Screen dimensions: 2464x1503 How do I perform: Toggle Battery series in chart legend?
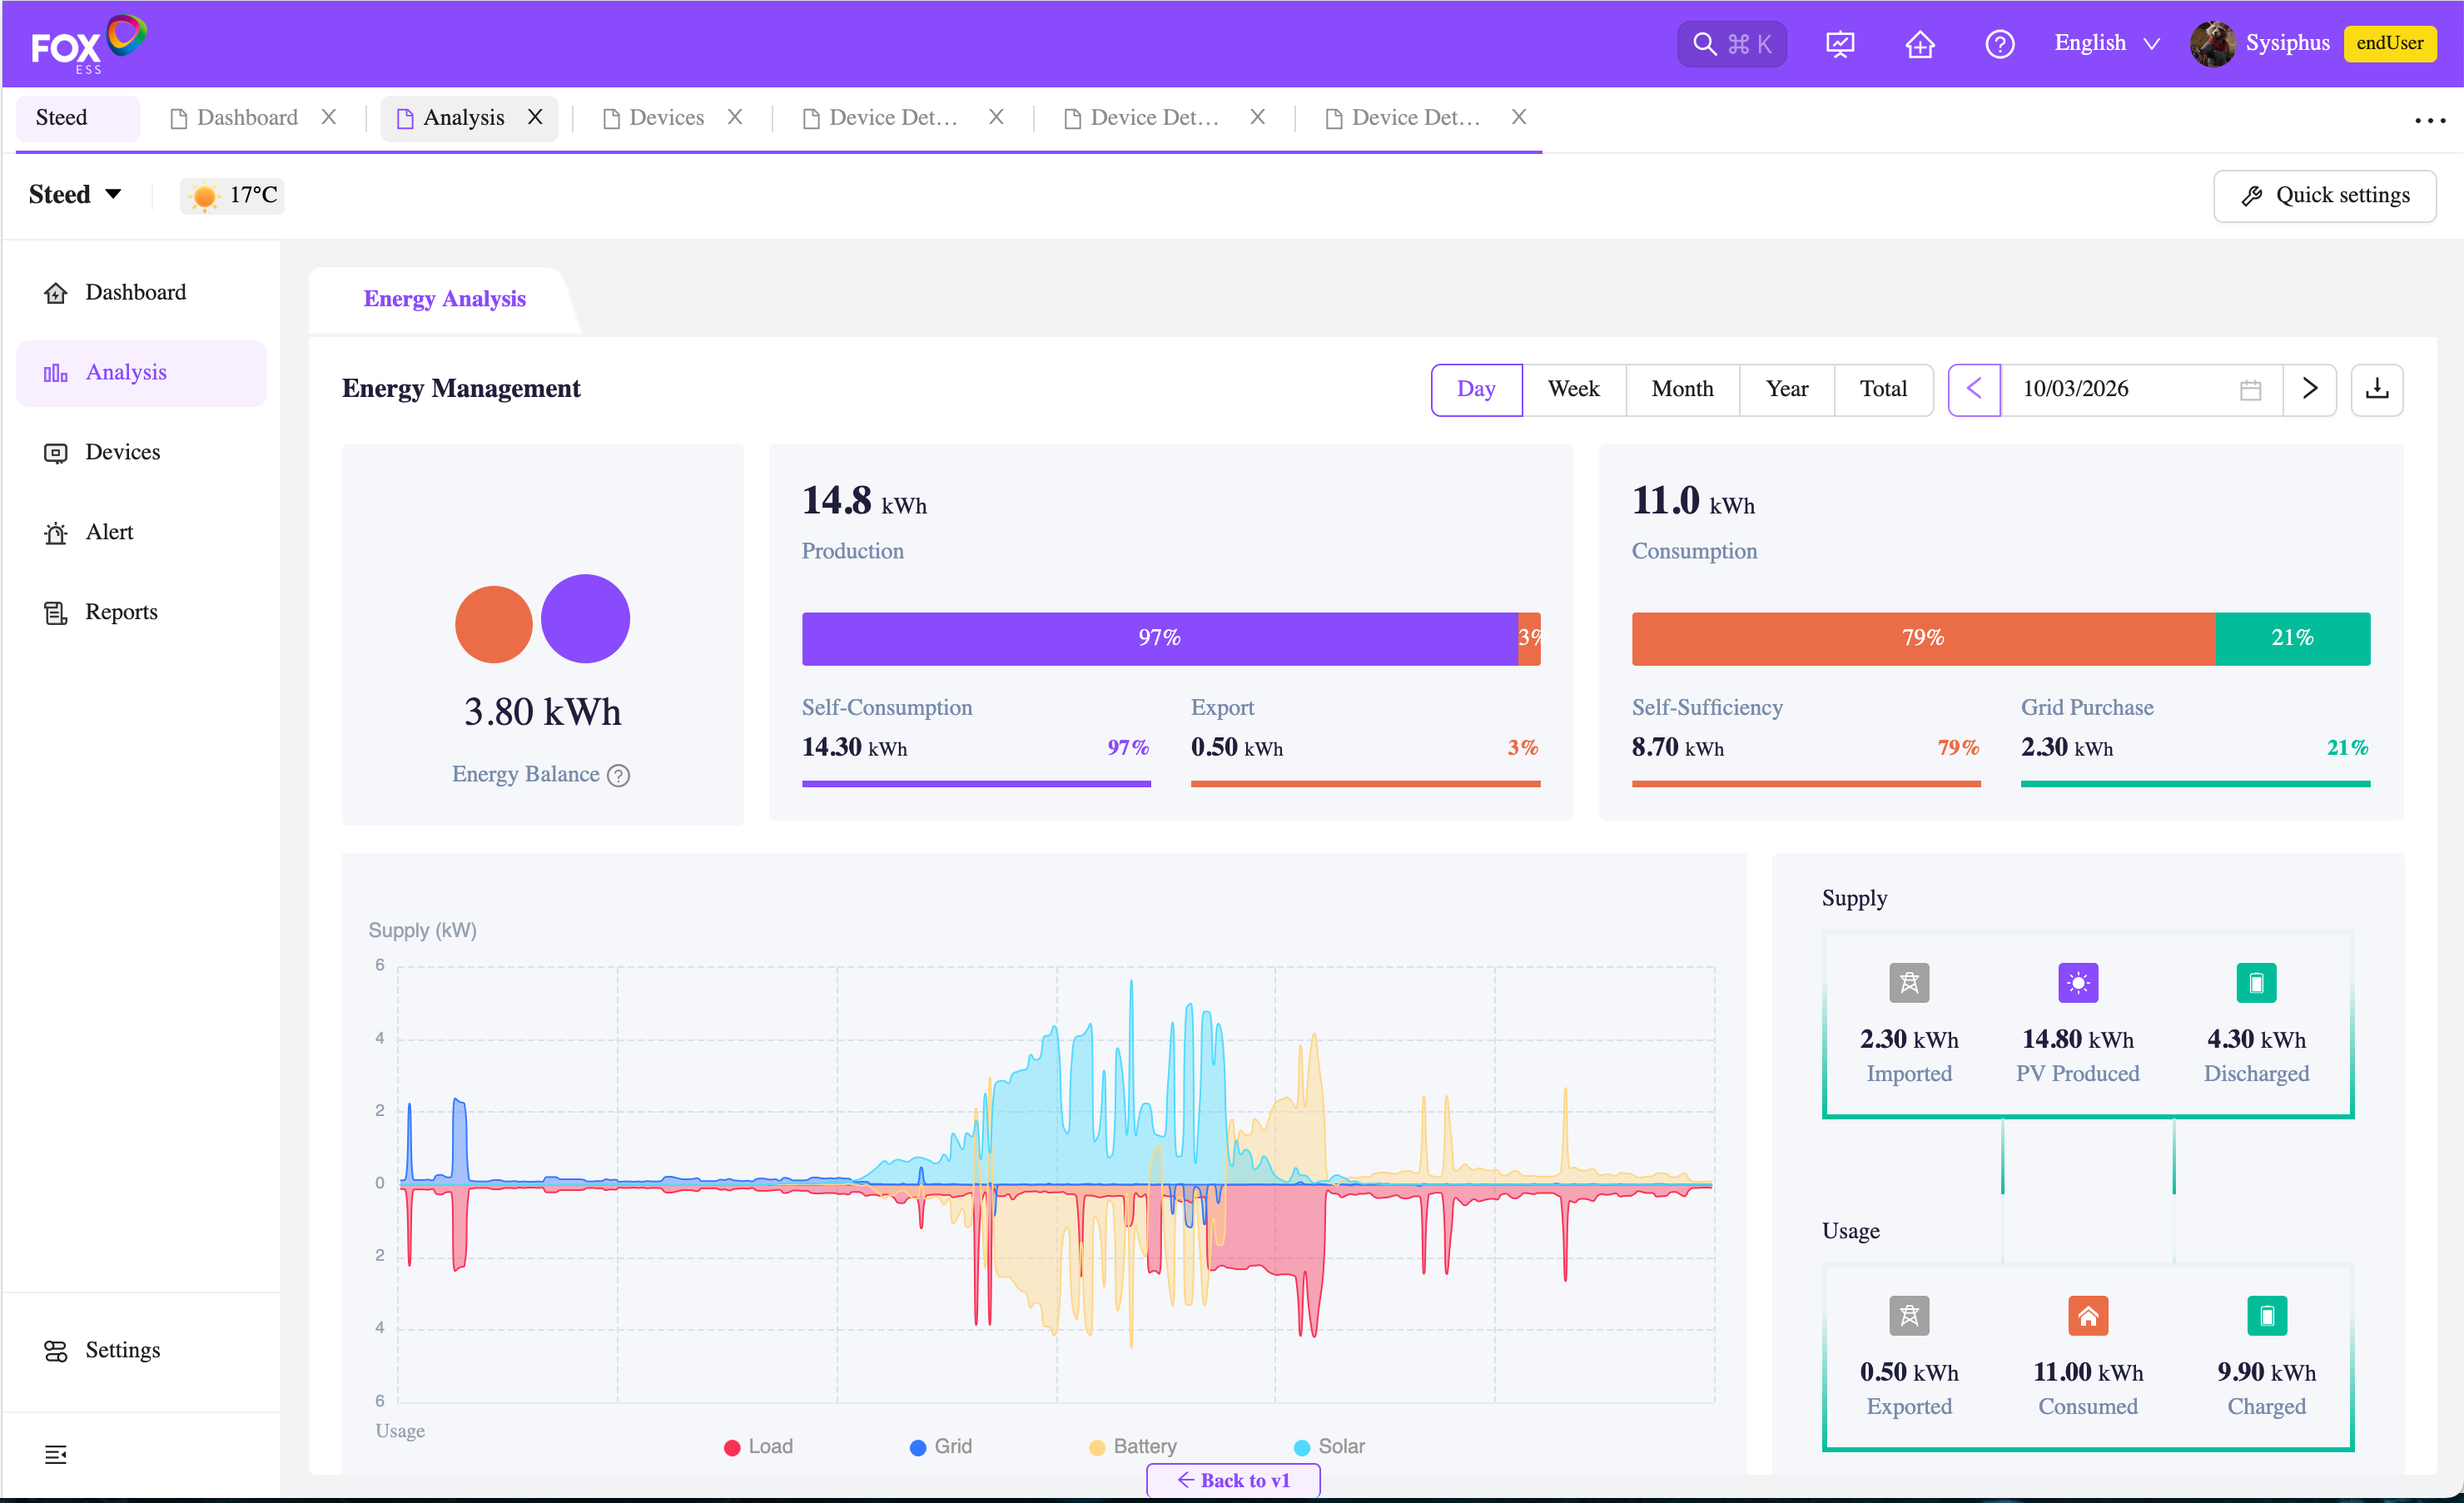tap(1132, 1446)
